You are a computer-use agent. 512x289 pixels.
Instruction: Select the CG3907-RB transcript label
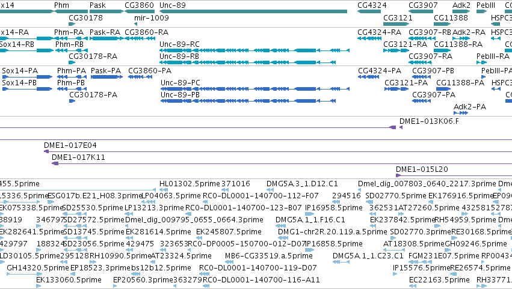[430, 32]
